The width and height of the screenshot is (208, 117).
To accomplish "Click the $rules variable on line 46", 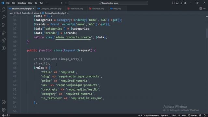I will [39, 68].
